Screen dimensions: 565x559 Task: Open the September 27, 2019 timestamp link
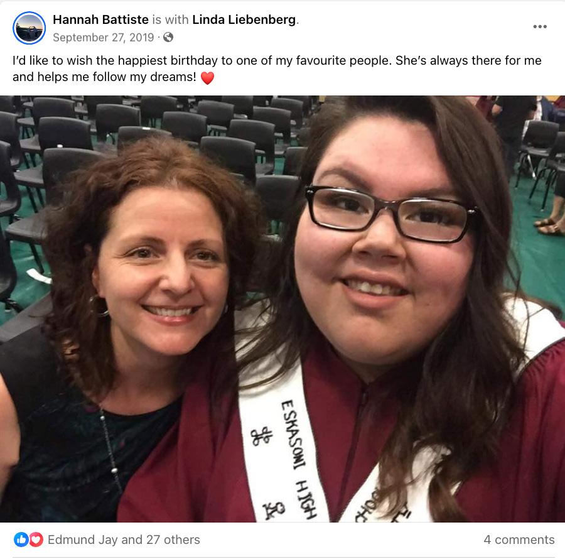tap(104, 38)
